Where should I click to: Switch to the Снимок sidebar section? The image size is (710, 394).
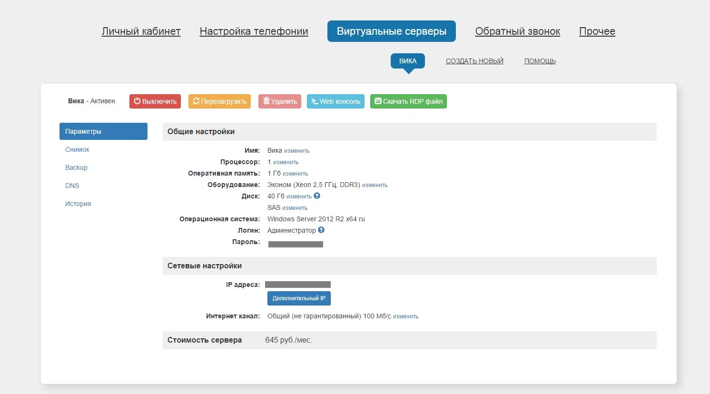pos(77,149)
